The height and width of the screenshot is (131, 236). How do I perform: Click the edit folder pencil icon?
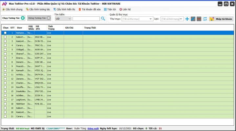click(x=193, y=19)
